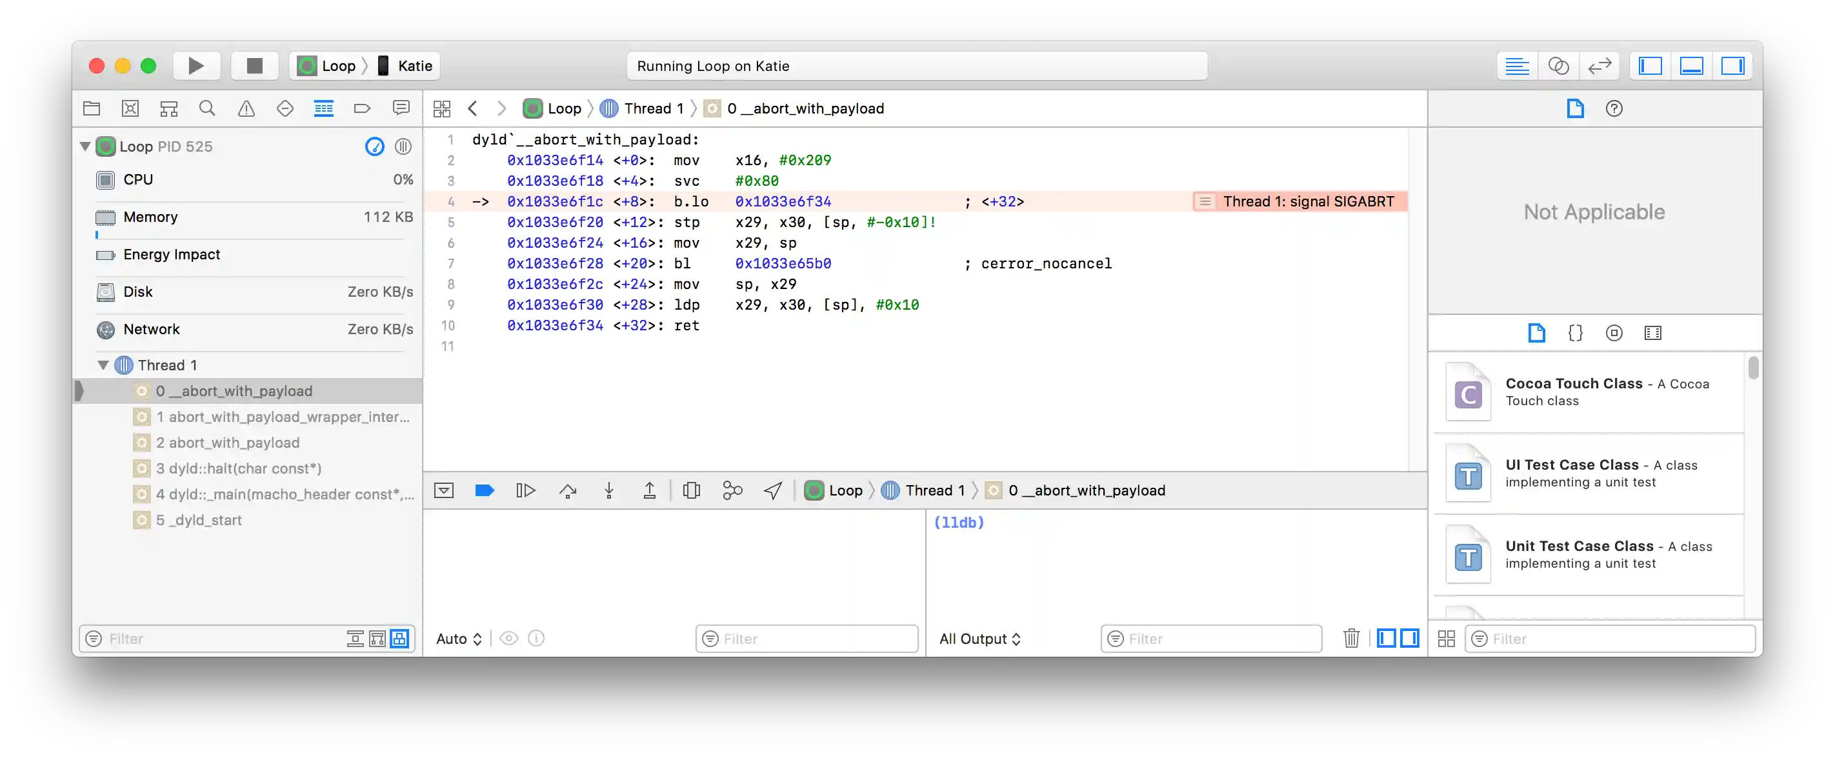This screenshot has width=1835, height=760.
Task: Click the Step over debug button
Action: pyautogui.click(x=568, y=490)
